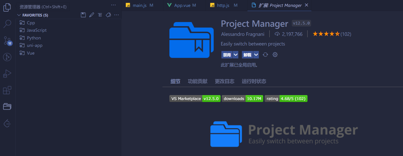This screenshot has height=156, width=403.
Task: Open the Run and Debug view
Action: click(7, 74)
